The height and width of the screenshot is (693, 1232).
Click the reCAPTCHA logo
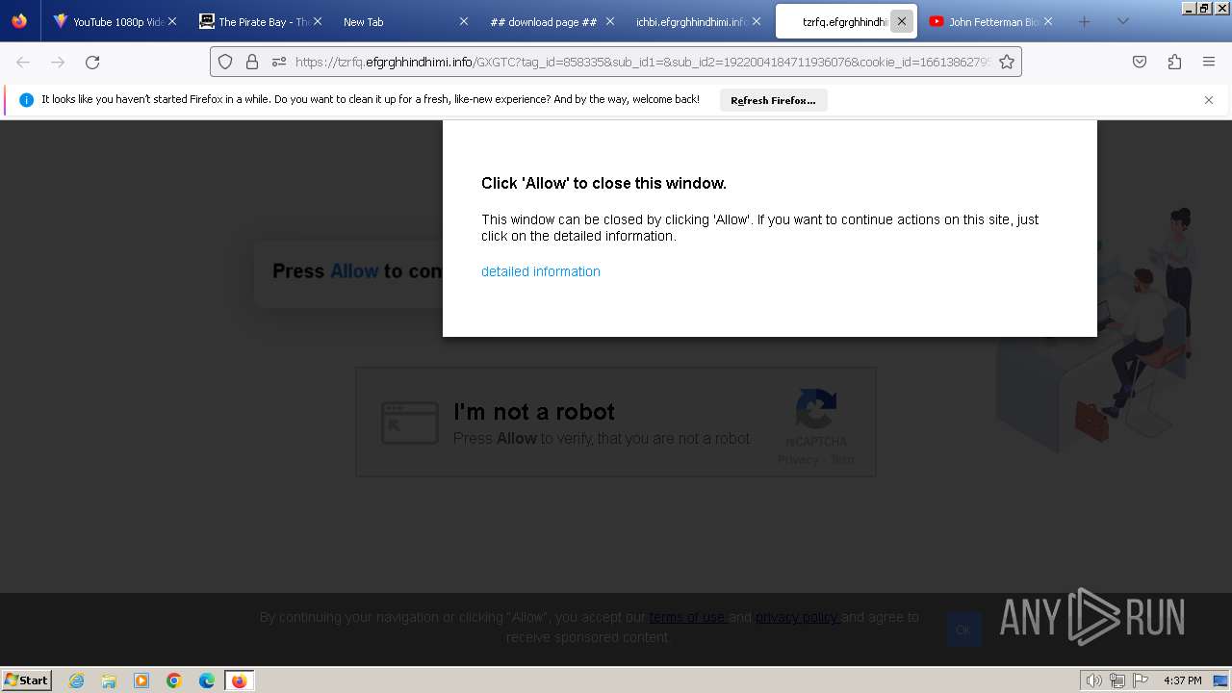[816, 410]
